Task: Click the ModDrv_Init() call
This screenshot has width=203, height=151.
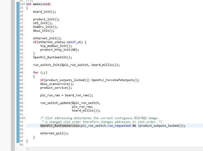Action: pyautogui.click(x=46, y=27)
